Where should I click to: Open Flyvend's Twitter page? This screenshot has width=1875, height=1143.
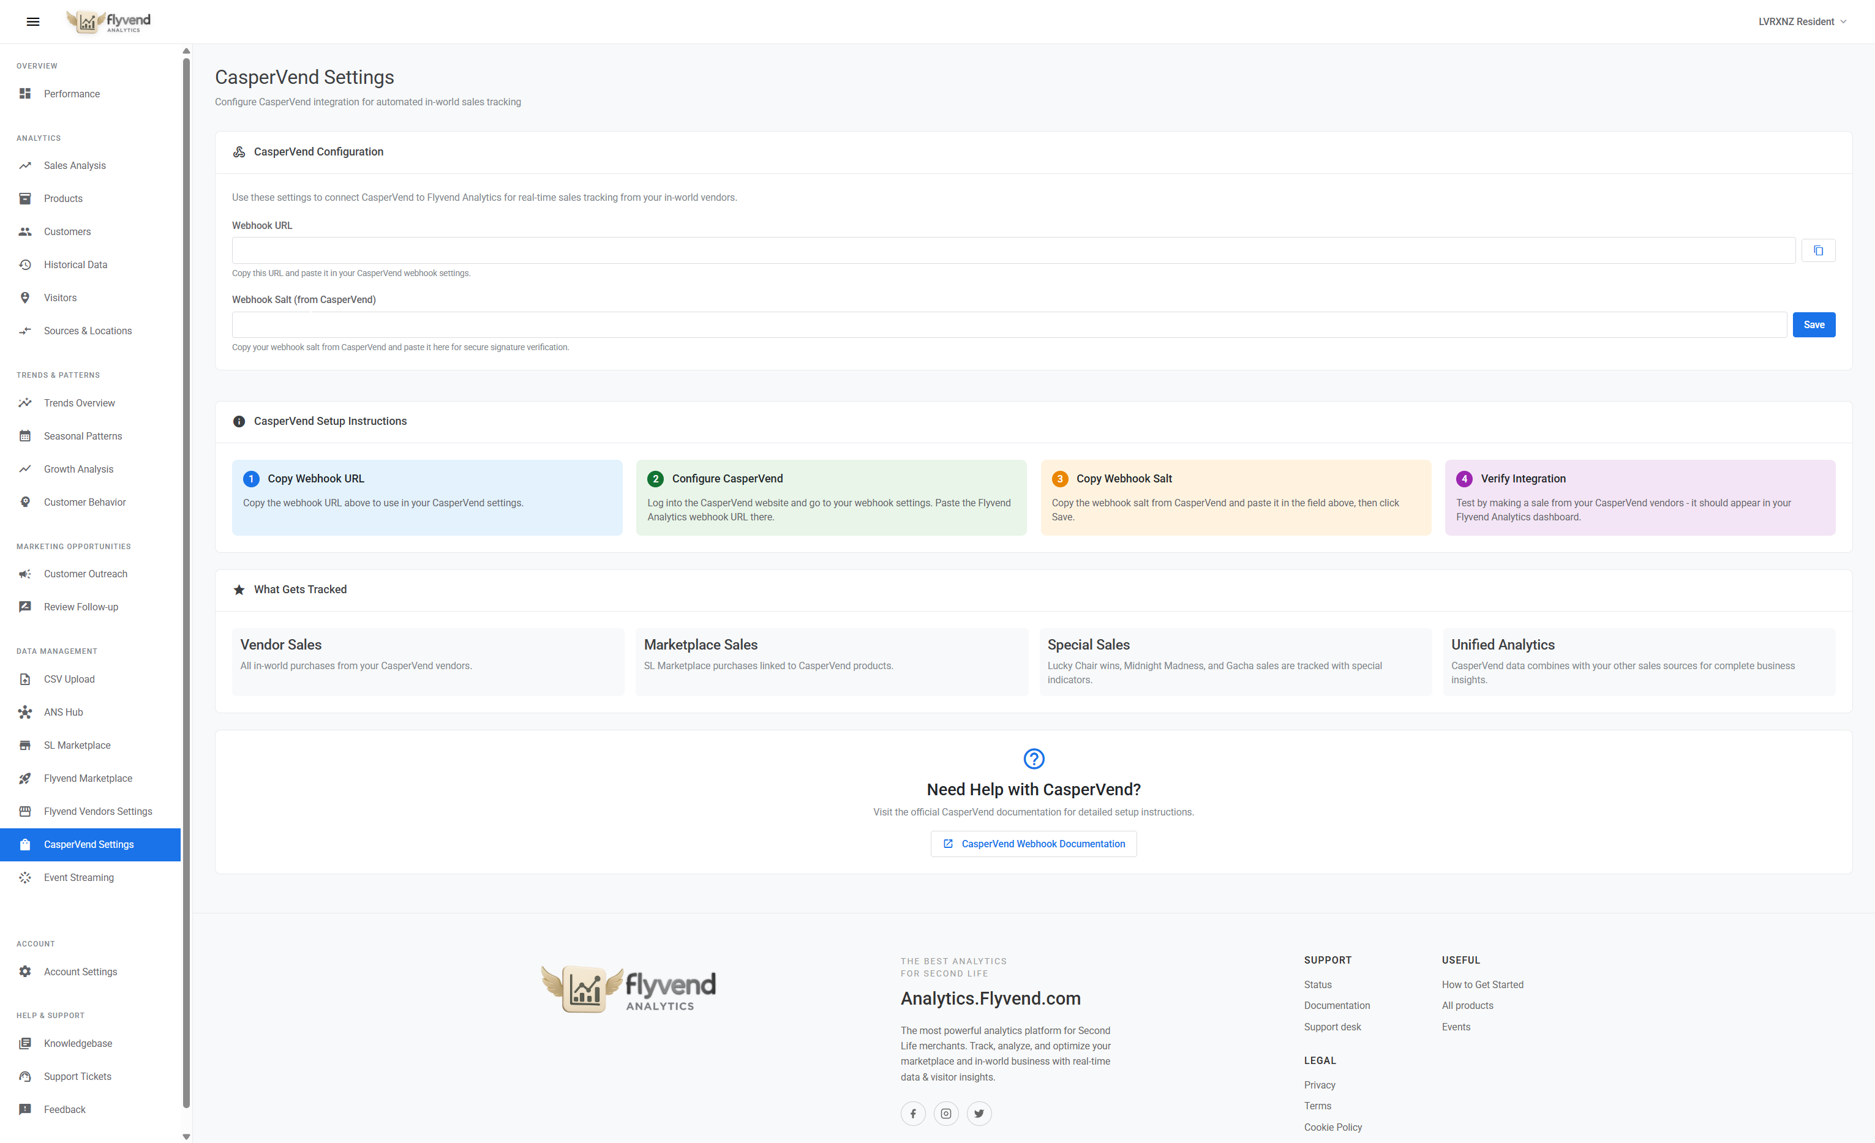point(979,1112)
